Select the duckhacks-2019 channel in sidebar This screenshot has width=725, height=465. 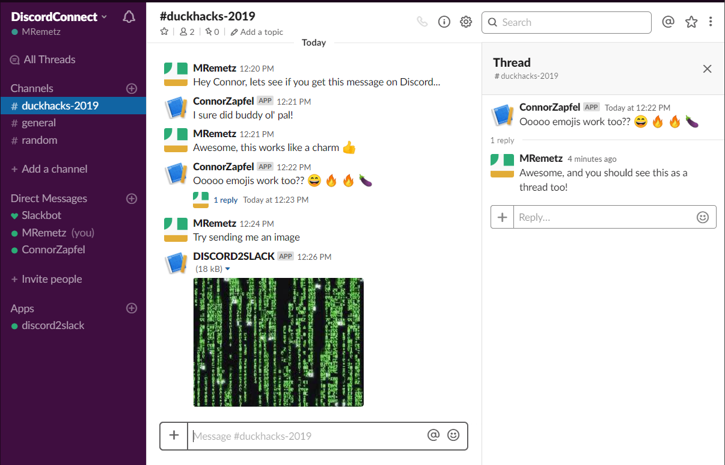pos(73,106)
